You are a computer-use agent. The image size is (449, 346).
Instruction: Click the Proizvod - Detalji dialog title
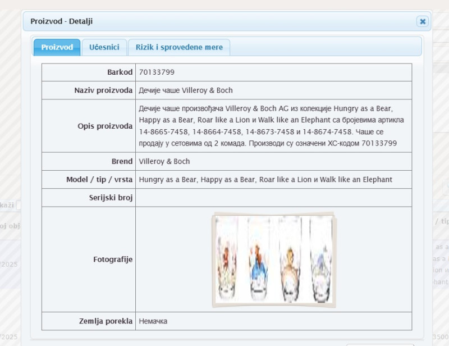pyautogui.click(x=62, y=21)
